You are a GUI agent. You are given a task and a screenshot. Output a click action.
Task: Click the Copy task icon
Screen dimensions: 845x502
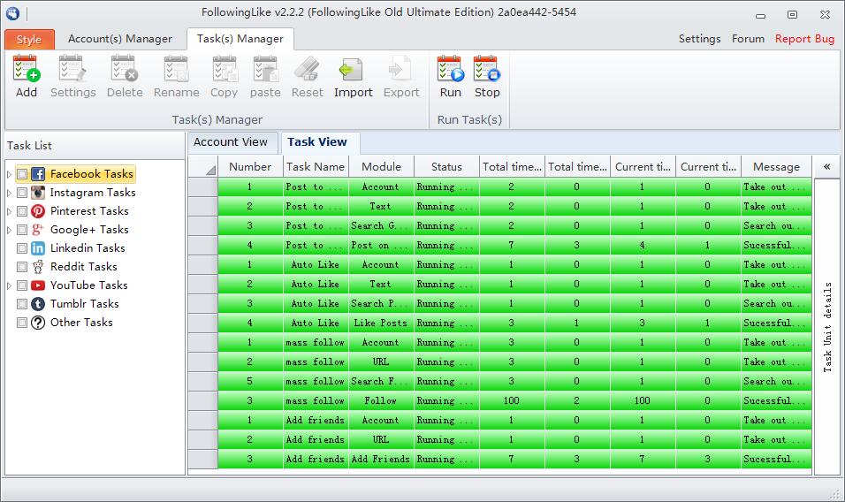[x=225, y=68]
